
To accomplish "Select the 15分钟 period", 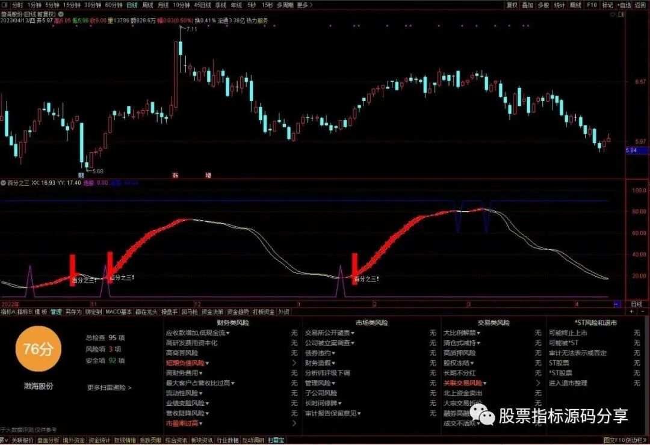I will [x=72, y=5].
